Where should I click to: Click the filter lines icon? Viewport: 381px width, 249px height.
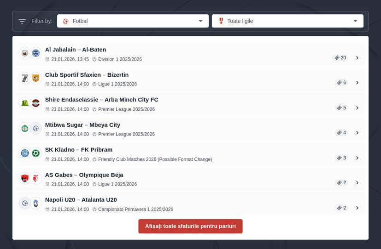[22, 21]
